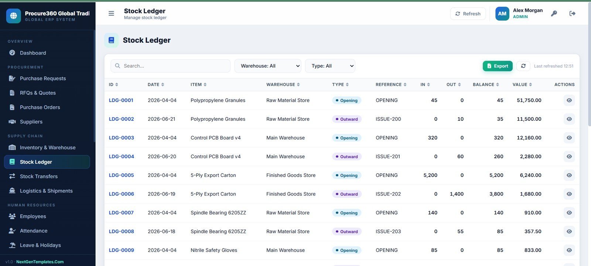Click the eye action for LDG-0006
This screenshot has height=266, width=591.
(x=569, y=194)
